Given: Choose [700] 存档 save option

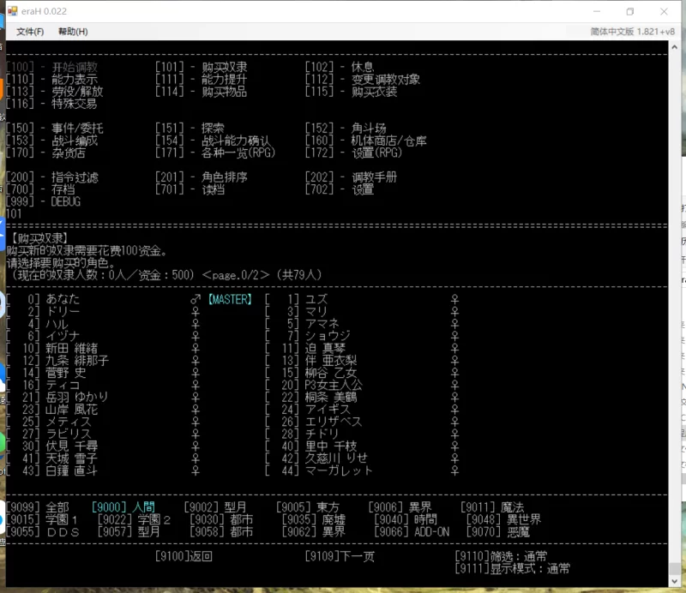Looking at the screenshot, I should [40, 189].
